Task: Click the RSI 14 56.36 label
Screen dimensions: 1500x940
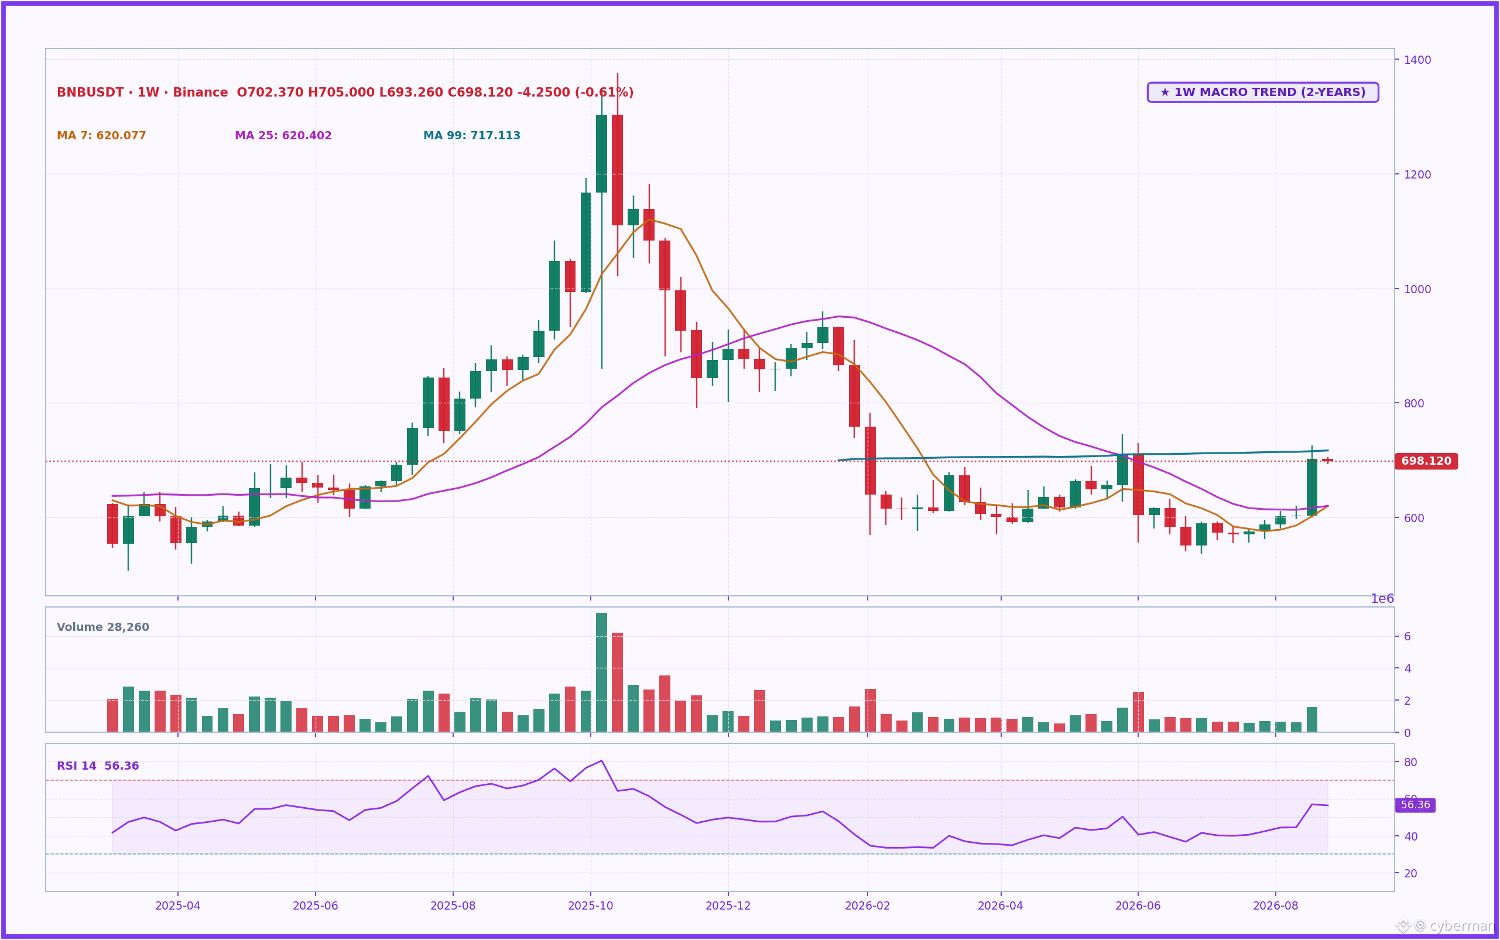Action: click(x=98, y=766)
